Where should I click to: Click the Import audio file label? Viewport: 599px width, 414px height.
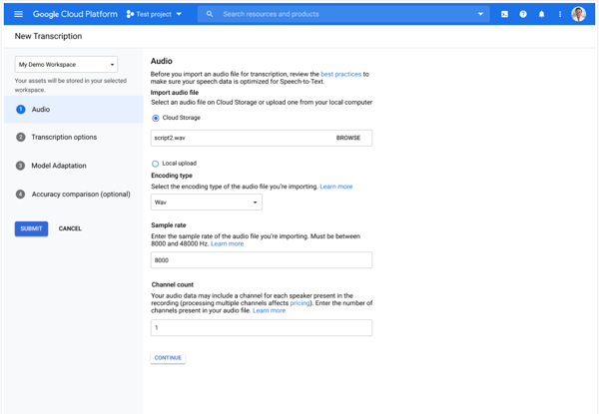pyautogui.click(x=175, y=93)
